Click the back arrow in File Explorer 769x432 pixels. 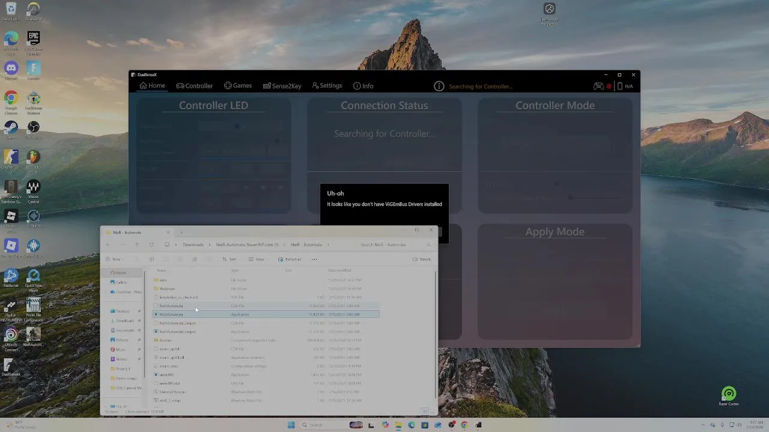108,245
